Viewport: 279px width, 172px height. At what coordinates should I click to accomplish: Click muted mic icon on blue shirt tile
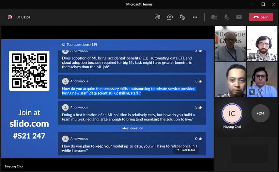252,92
